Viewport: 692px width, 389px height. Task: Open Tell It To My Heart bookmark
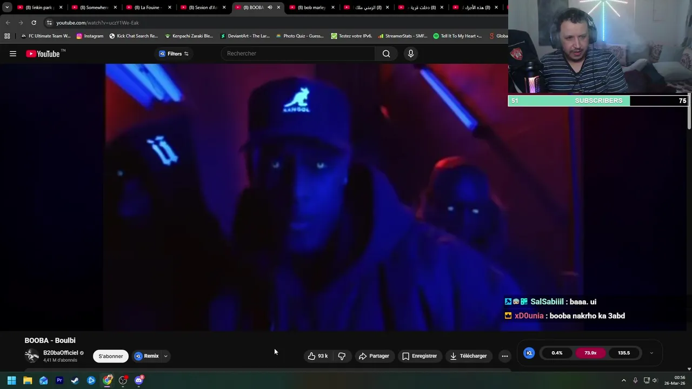coord(457,36)
